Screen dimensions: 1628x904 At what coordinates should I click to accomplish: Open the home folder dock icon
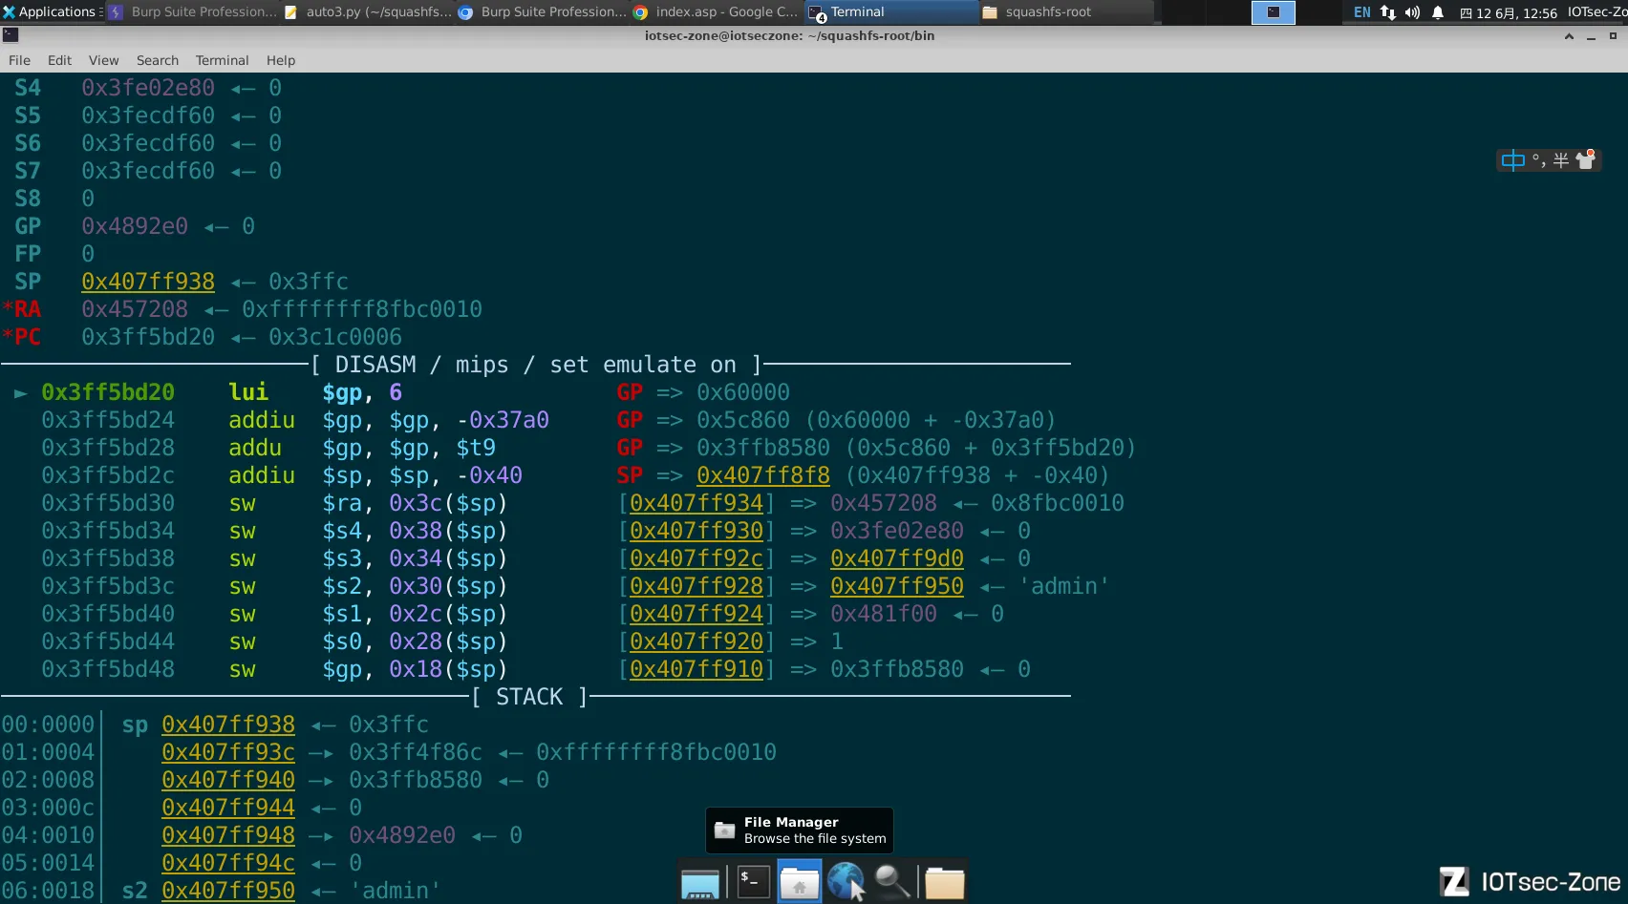(x=944, y=883)
